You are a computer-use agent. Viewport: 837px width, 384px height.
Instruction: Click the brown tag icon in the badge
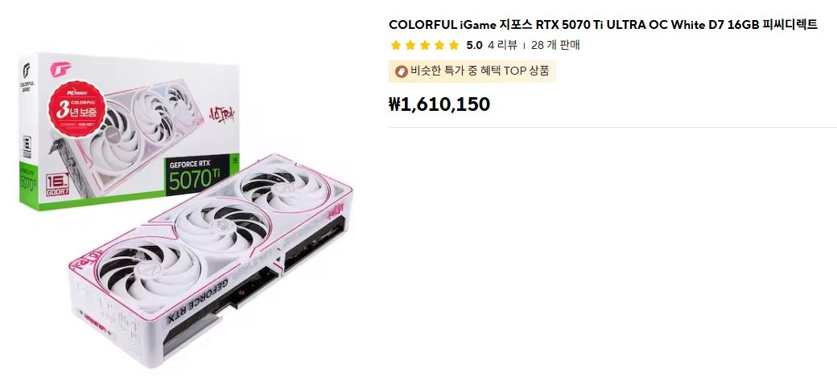point(401,71)
